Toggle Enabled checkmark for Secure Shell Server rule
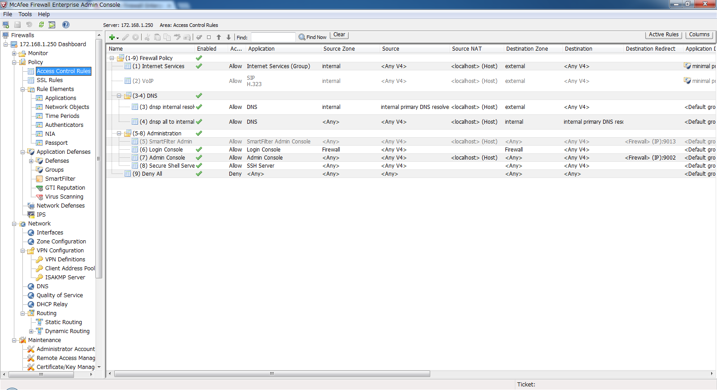The image size is (717, 390). 199,165
